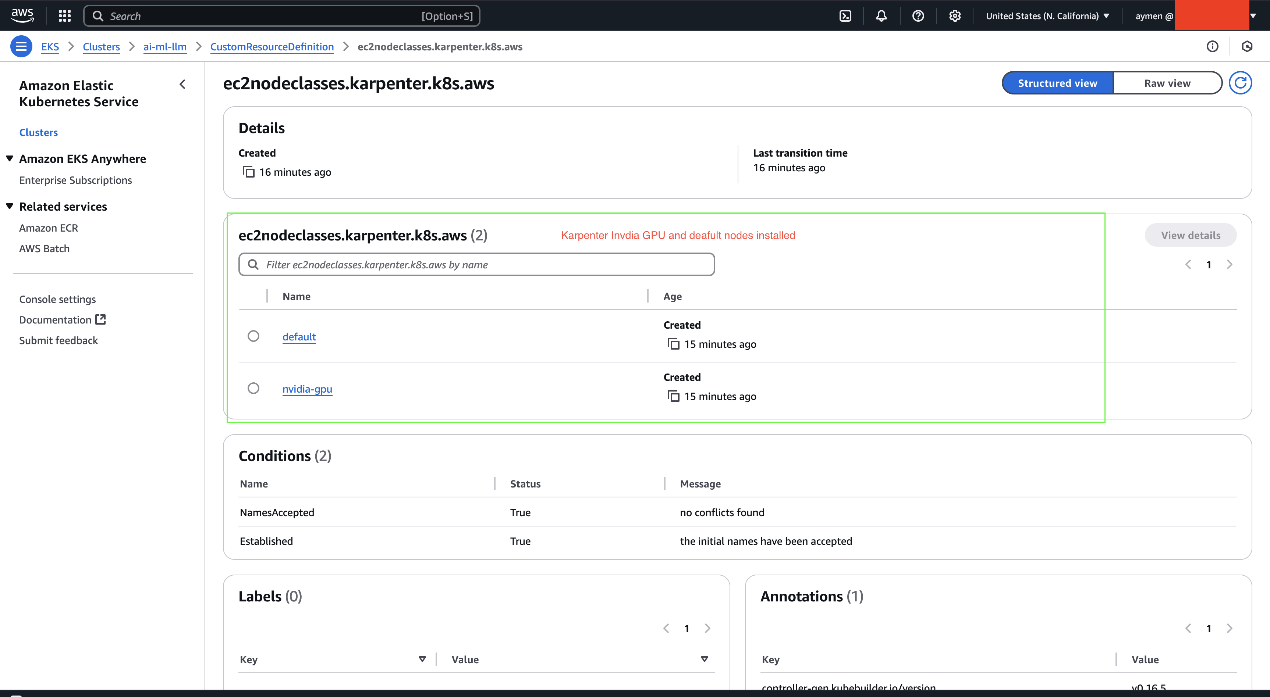The height and width of the screenshot is (697, 1270).
Task: Click the Name column header of node classes
Action: click(x=296, y=296)
